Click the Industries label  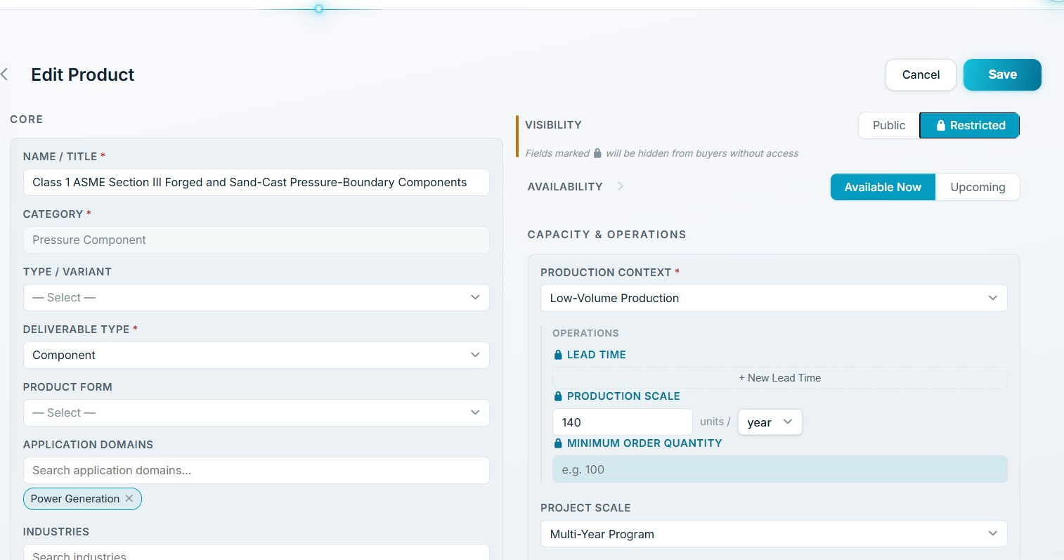[56, 532]
